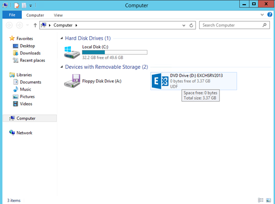Open the Computer ribbon tab

pyautogui.click(x=35, y=15)
